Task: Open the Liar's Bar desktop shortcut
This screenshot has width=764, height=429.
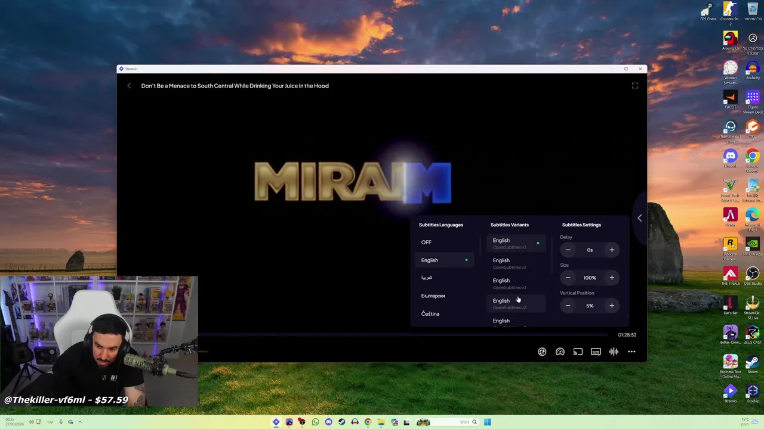Action: pyautogui.click(x=731, y=305)
